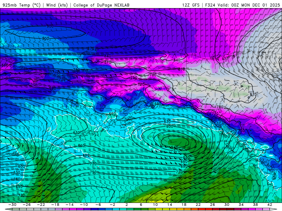Select the '22' color scale label

point(198,205)
